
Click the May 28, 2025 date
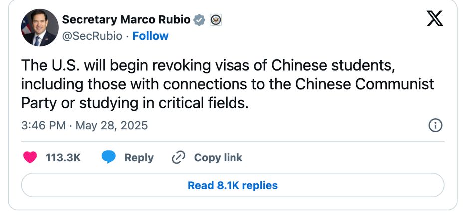111,125
